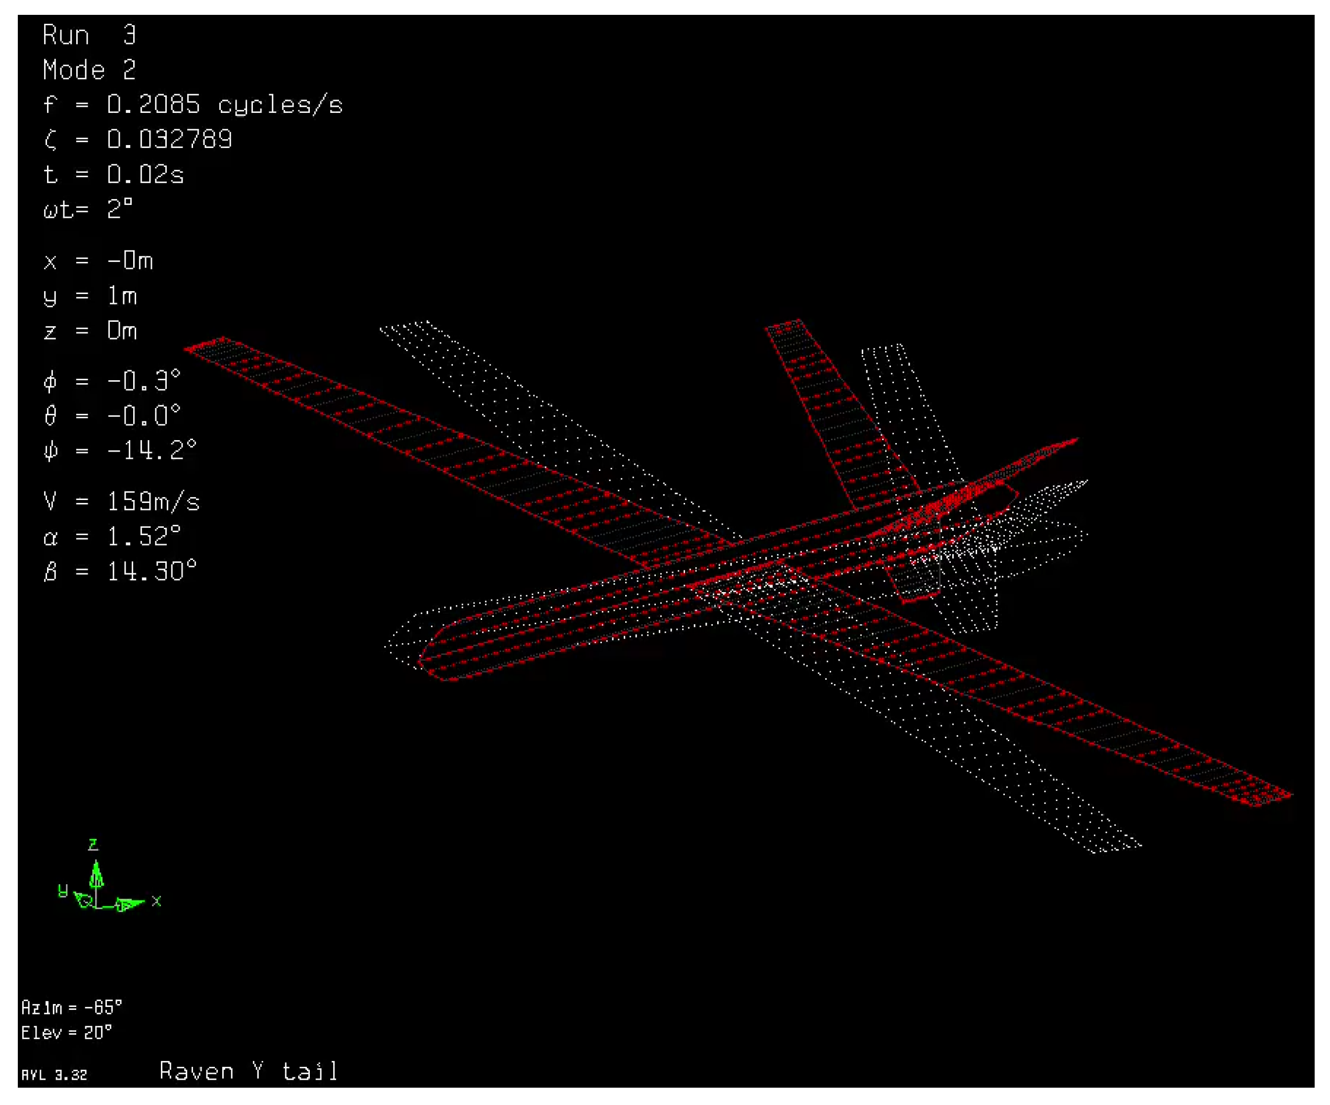The image size is (1330, 1105).
Task: Click the velocity readout V = 159m/s
Action: point(121,502)
